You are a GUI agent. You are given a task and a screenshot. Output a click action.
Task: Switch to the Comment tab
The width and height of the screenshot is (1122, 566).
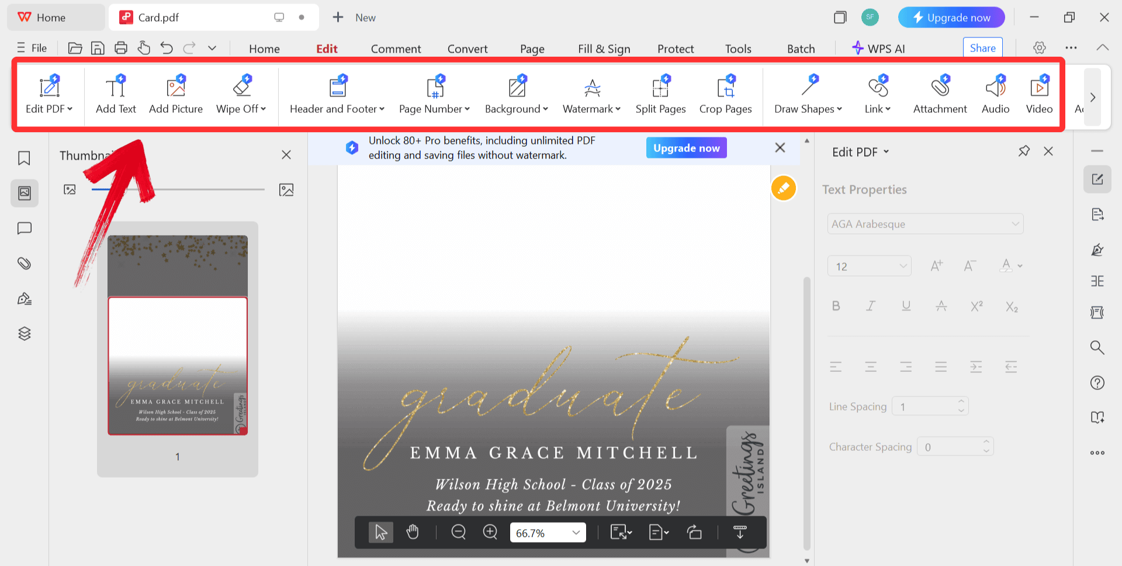(x=396, y=49)
